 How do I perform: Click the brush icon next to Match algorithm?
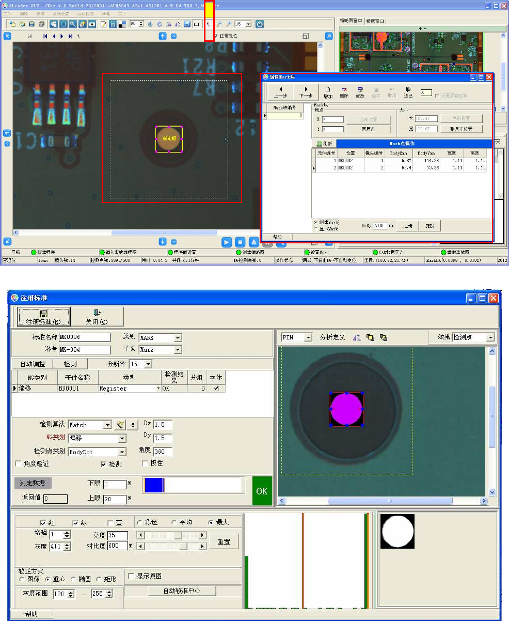tap(120, 425)
